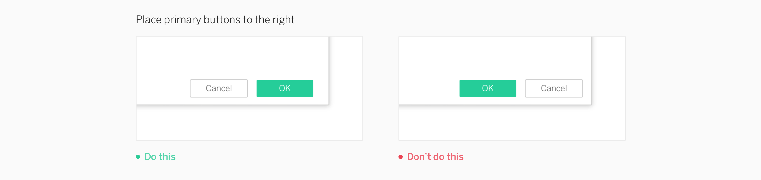Click the heading Place primary buttons to the right

click(215, 20)
